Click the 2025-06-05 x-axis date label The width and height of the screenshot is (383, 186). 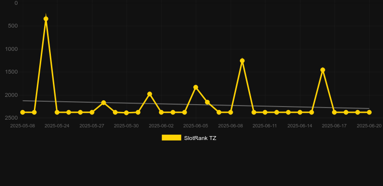196,126
